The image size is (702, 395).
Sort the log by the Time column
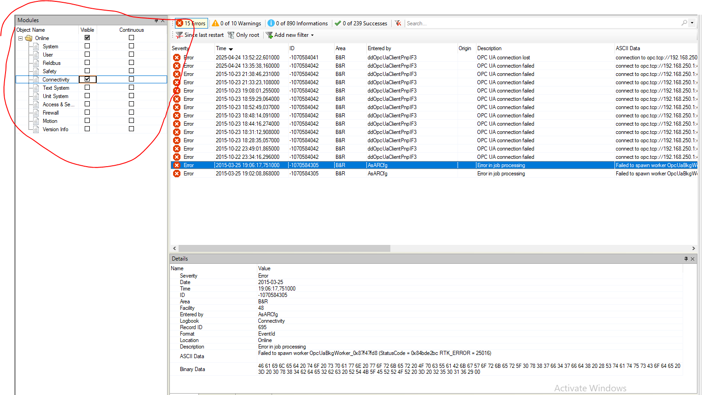[251, 48]
